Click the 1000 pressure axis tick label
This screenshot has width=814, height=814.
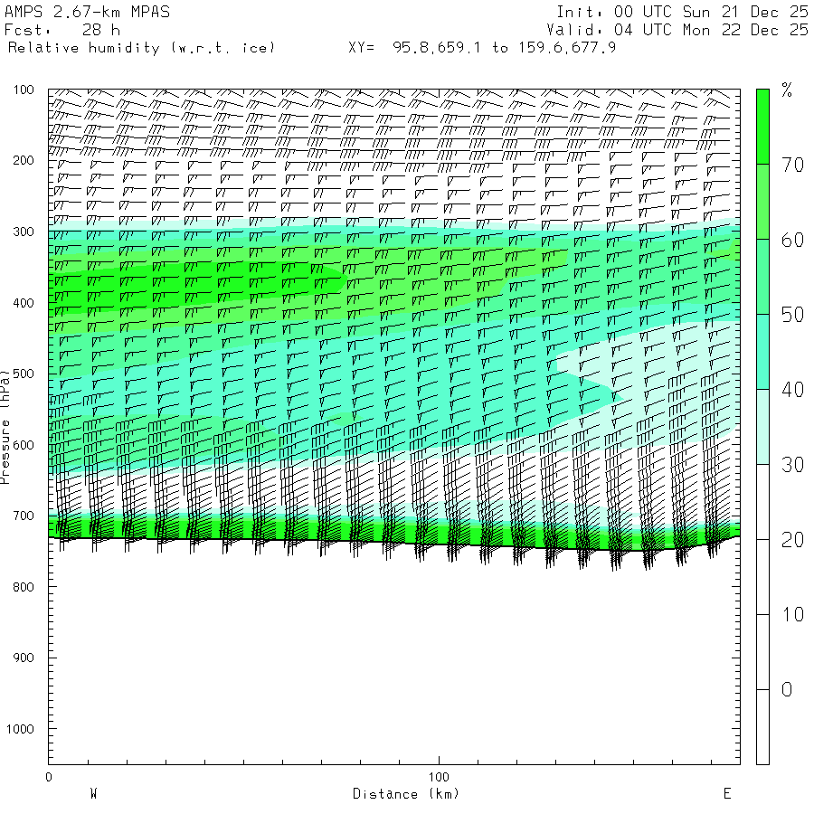click(19, 729)
